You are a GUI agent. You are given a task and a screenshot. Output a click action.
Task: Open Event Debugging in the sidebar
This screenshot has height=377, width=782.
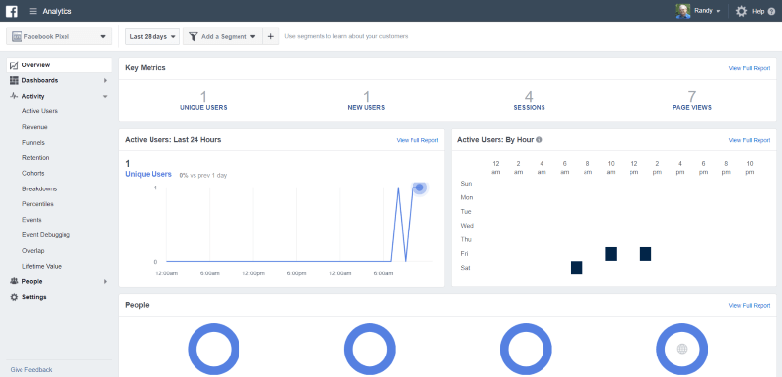pyautogui.click(x=46, y=235)
